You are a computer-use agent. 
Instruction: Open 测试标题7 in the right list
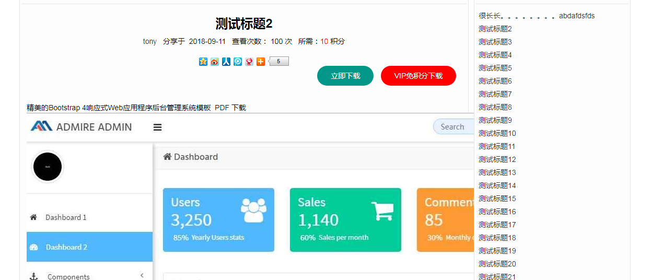pos(495,94)
